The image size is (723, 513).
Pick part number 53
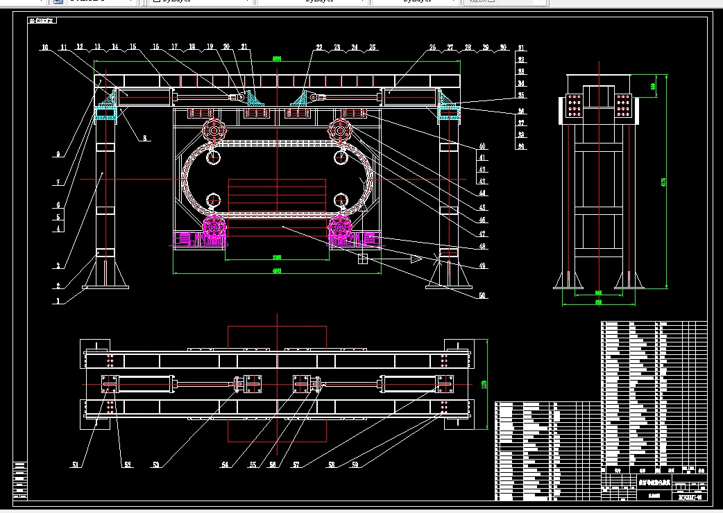(156, 464)
